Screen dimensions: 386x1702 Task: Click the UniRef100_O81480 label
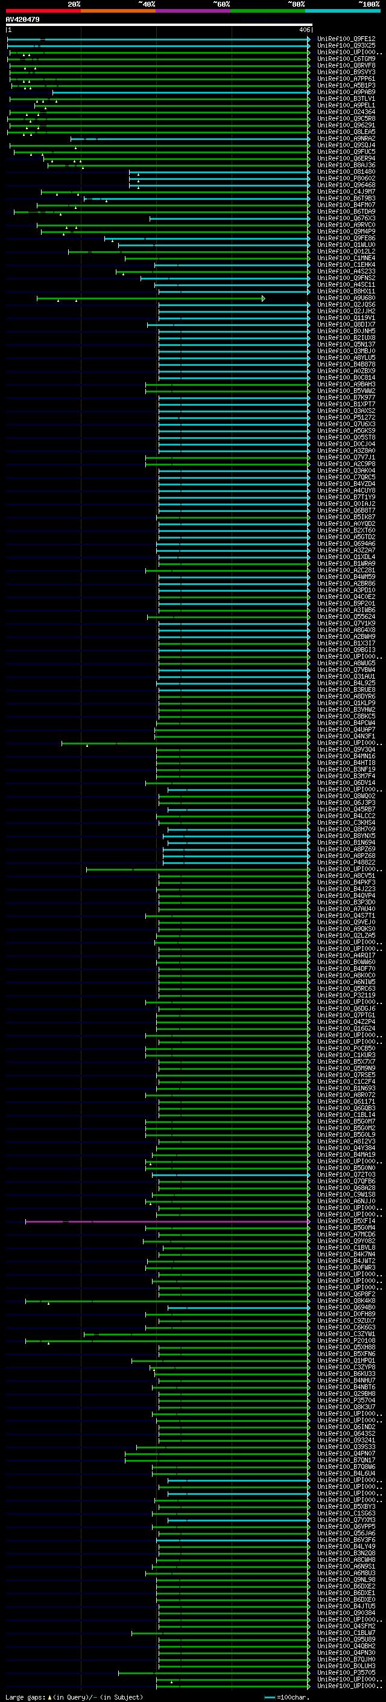346,172
